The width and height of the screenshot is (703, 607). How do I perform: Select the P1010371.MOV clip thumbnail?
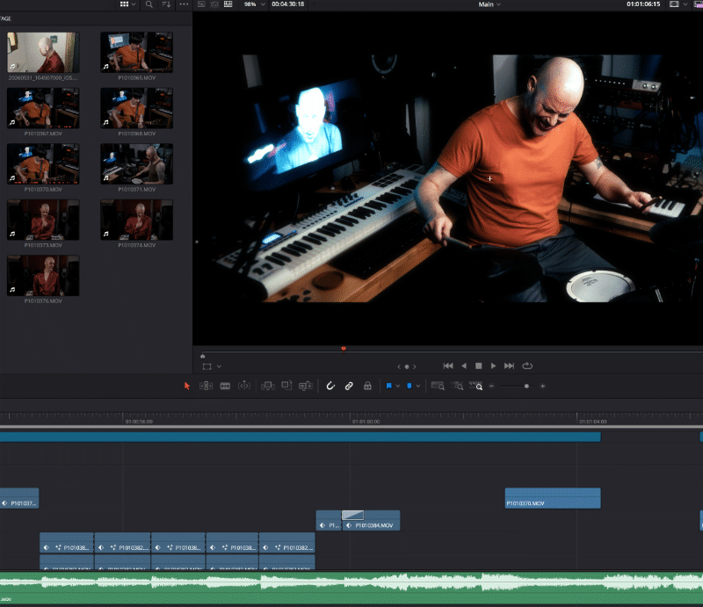tap(137, 163)
